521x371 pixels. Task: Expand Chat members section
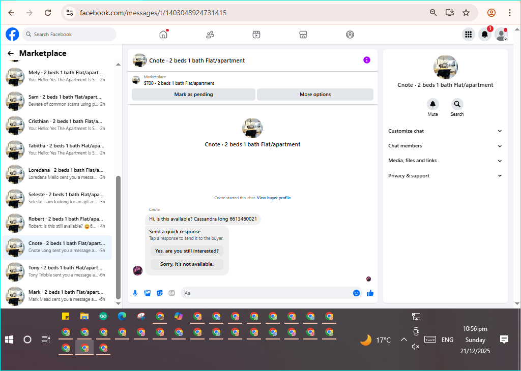click(445, 146)
